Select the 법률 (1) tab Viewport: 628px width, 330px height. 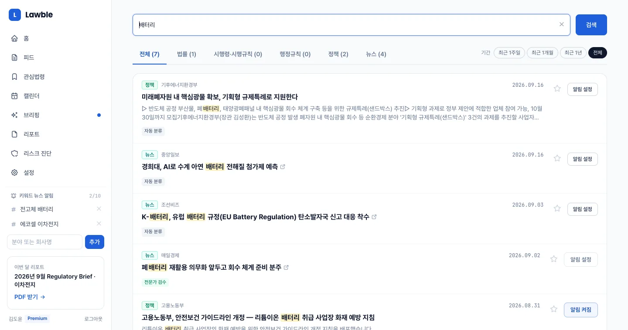[x=187, y=54]
